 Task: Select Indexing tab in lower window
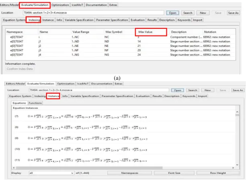pos(40,96)
